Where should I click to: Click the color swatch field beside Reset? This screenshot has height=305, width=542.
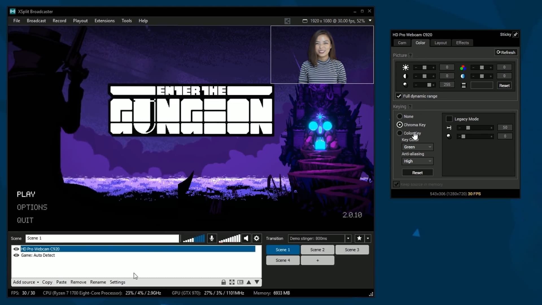(x=482, y=85)
